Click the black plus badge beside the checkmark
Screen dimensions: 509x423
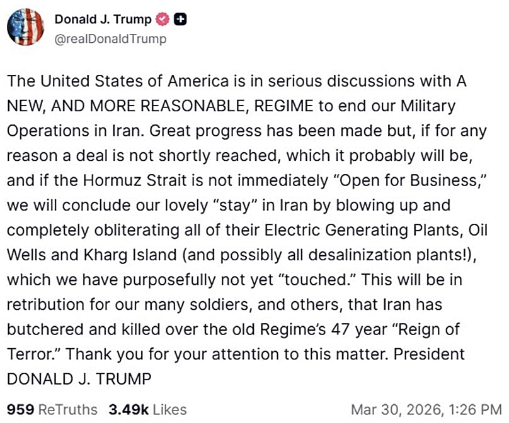[180, 19]
